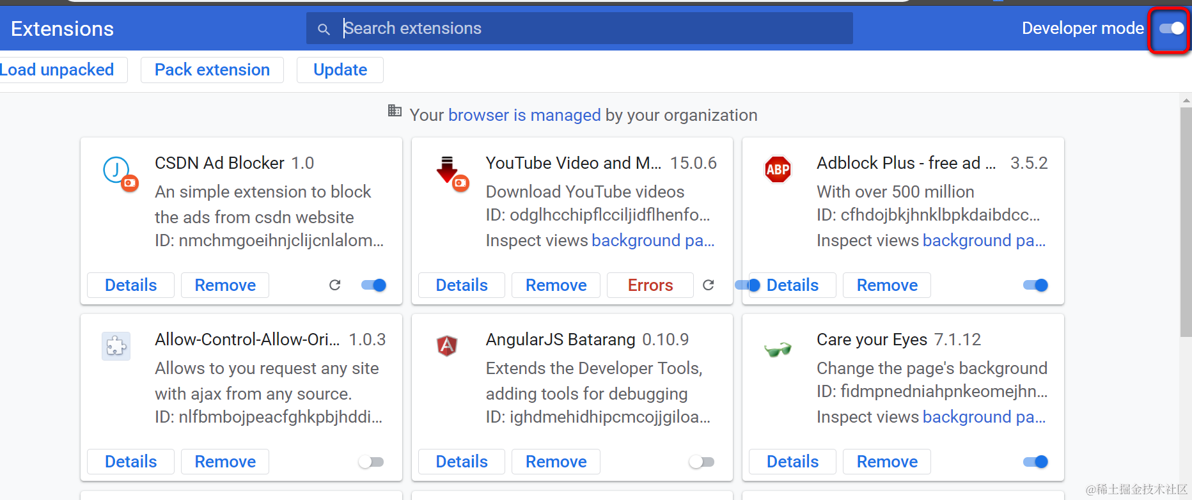Open Errors for YouTube Video extension
This screenshot has height=500, width=1192.
coord(650,285)
